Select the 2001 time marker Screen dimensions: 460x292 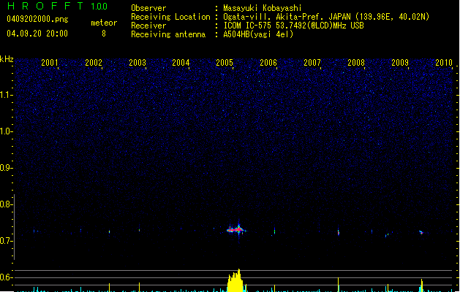(x=50, y=63)
